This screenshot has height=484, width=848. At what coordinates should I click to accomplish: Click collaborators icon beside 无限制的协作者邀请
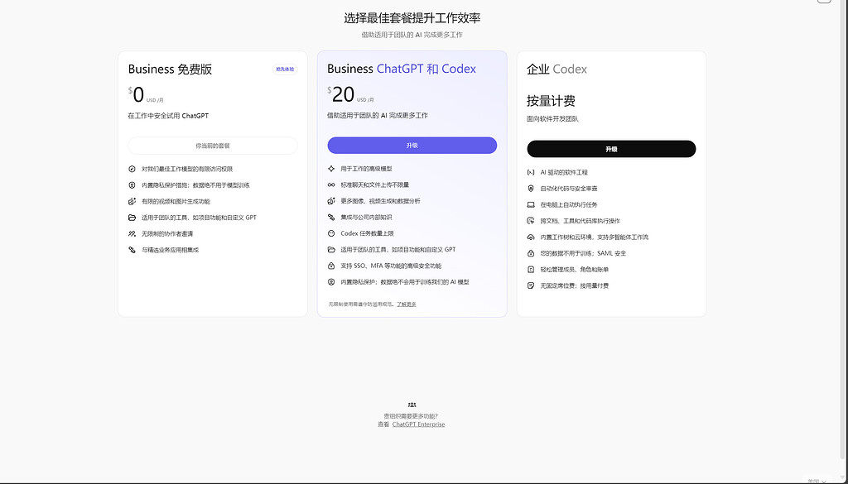[x=132, y=234]
